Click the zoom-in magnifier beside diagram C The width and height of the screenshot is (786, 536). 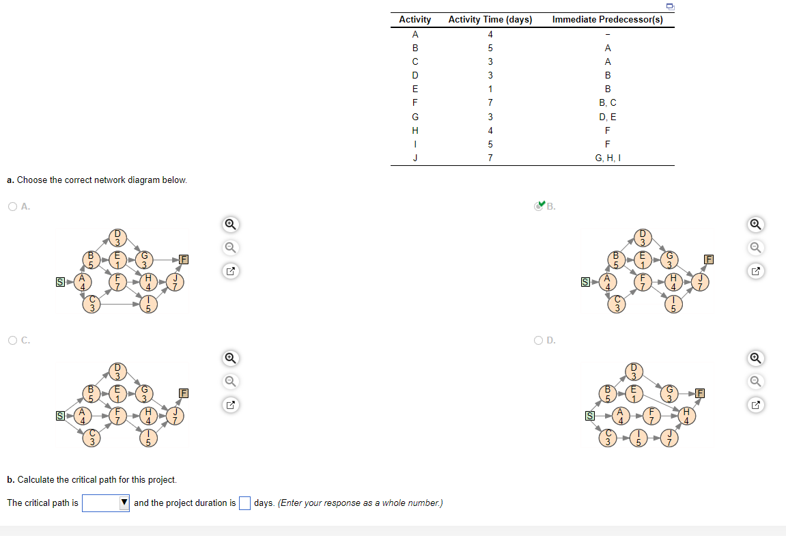[230, 358]
